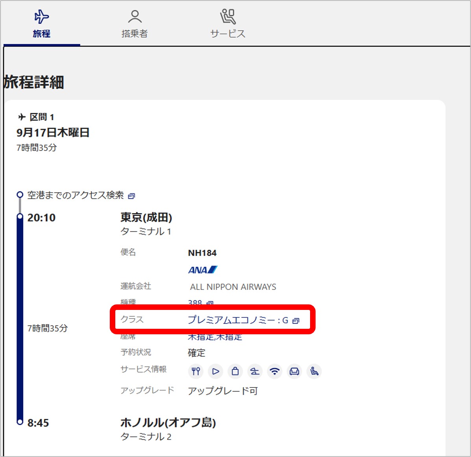Click the Wi-Fi service icon
Viewport: 471px width, 457px height.
coord(275,371)
